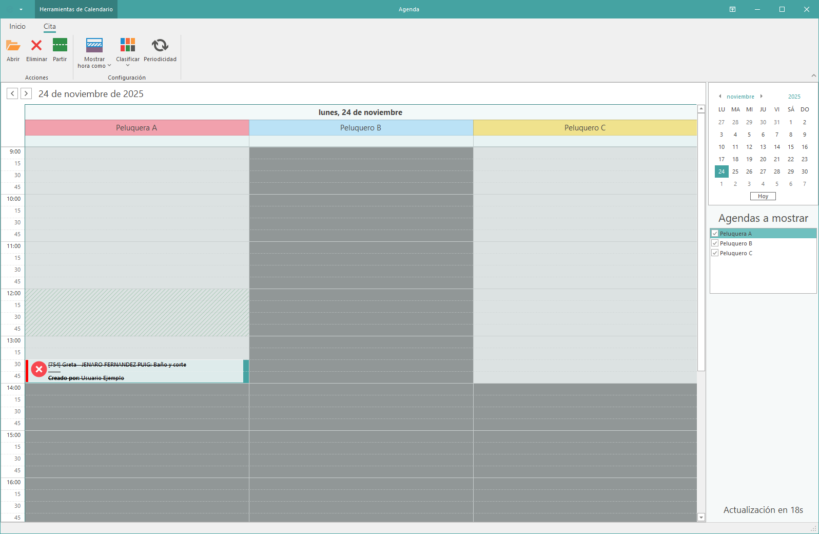Viewport: 819px width, 534px height.
Task: Open Mostrar hora como options
Action: (94, 52)
